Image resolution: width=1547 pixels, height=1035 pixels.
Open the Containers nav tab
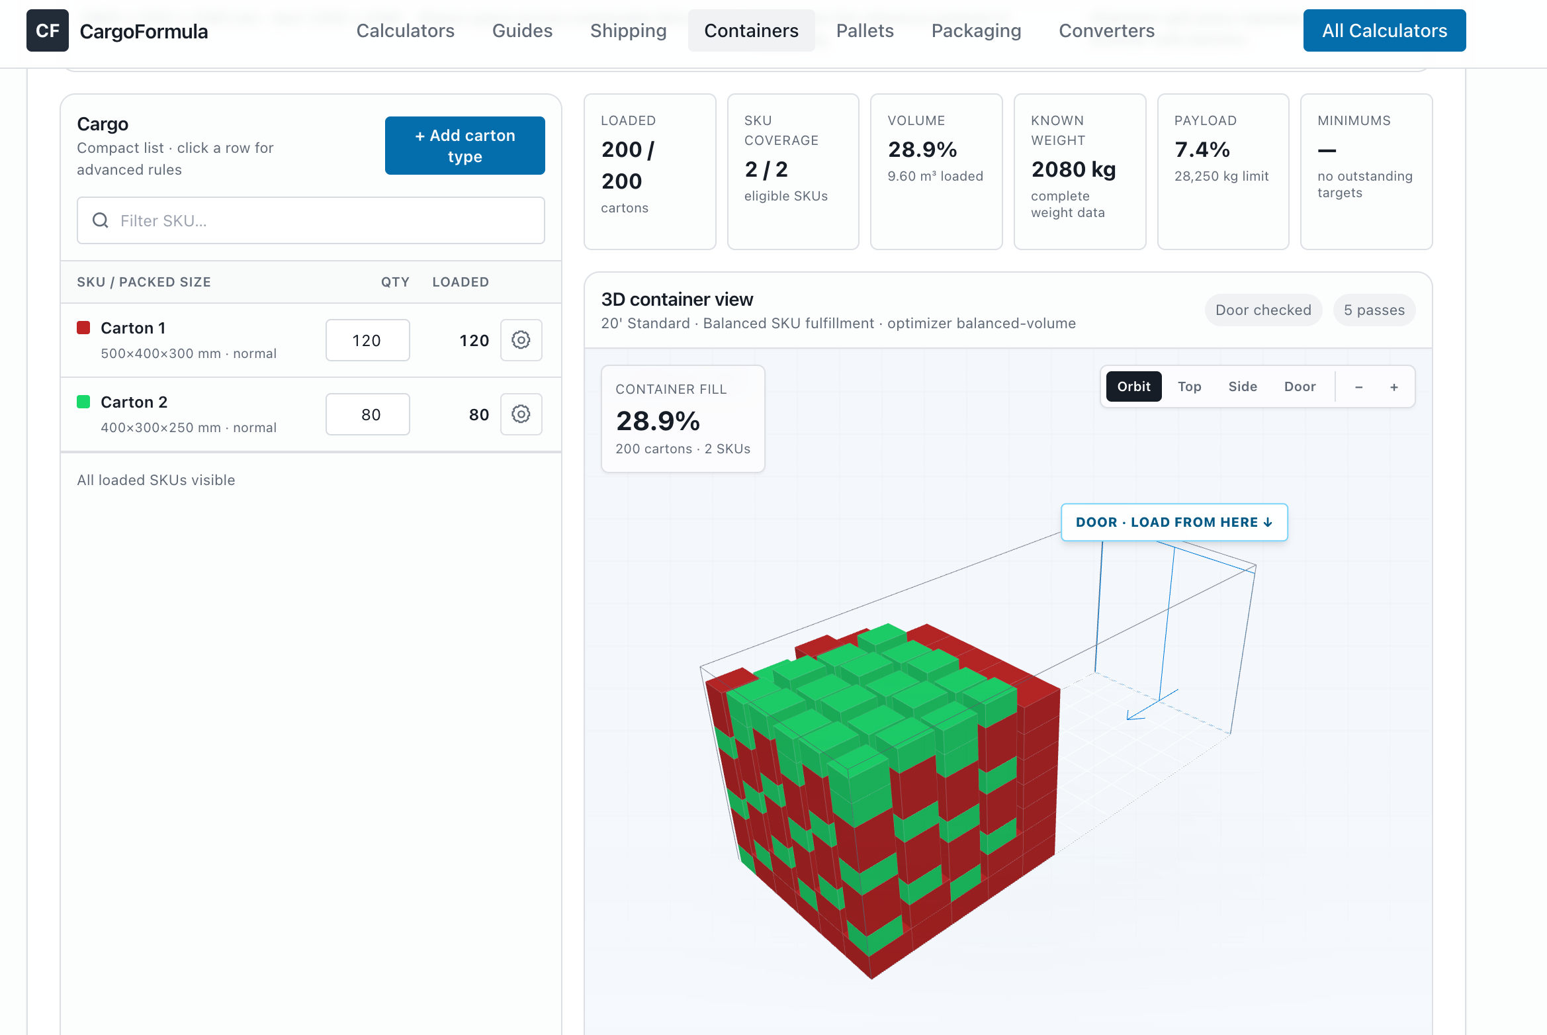pyautogui.click(x=751, y=30)
